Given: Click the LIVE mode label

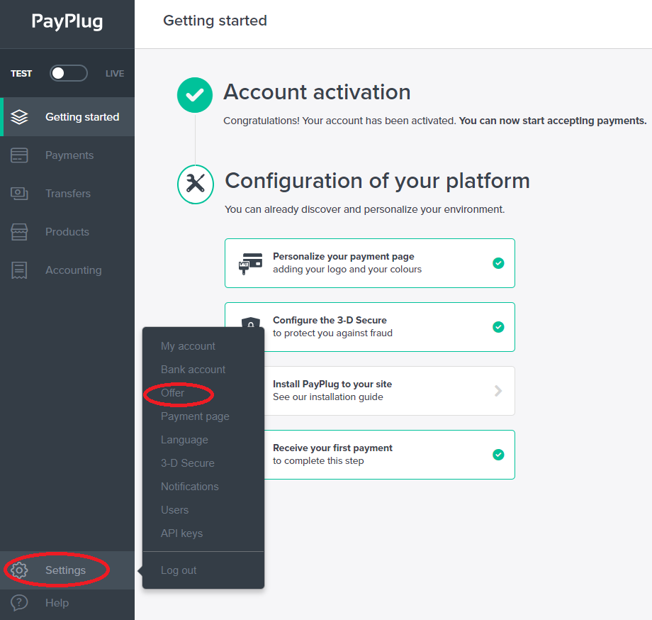Looking at the screenshot, I should coord(115,74).
